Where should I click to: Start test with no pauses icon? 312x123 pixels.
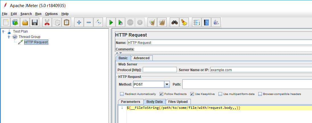click(120, 22)
